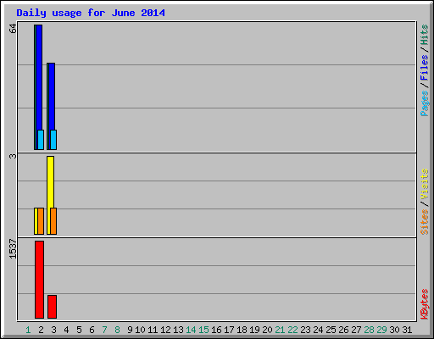Select the blue Files bar for day 3

(x=52, y=97)
